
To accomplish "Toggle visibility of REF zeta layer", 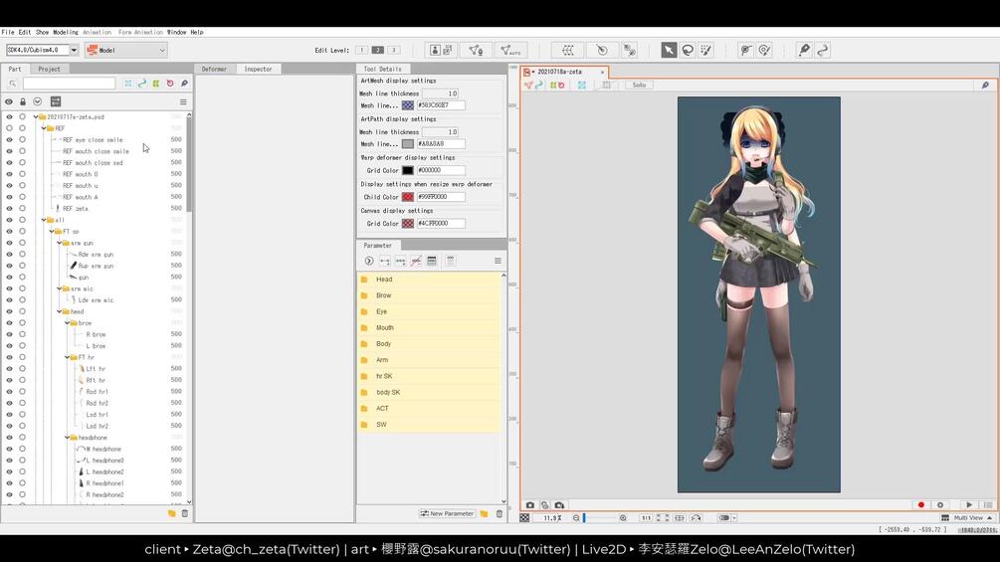I will click(x=9, y=208).
